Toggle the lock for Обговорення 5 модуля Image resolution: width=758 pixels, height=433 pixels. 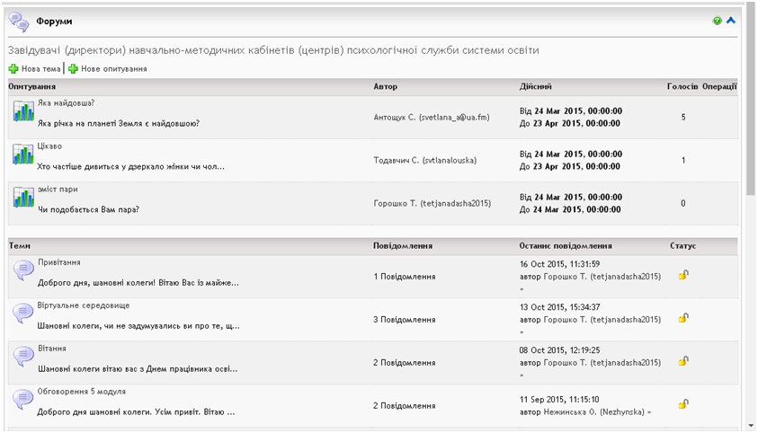(683, 404)
